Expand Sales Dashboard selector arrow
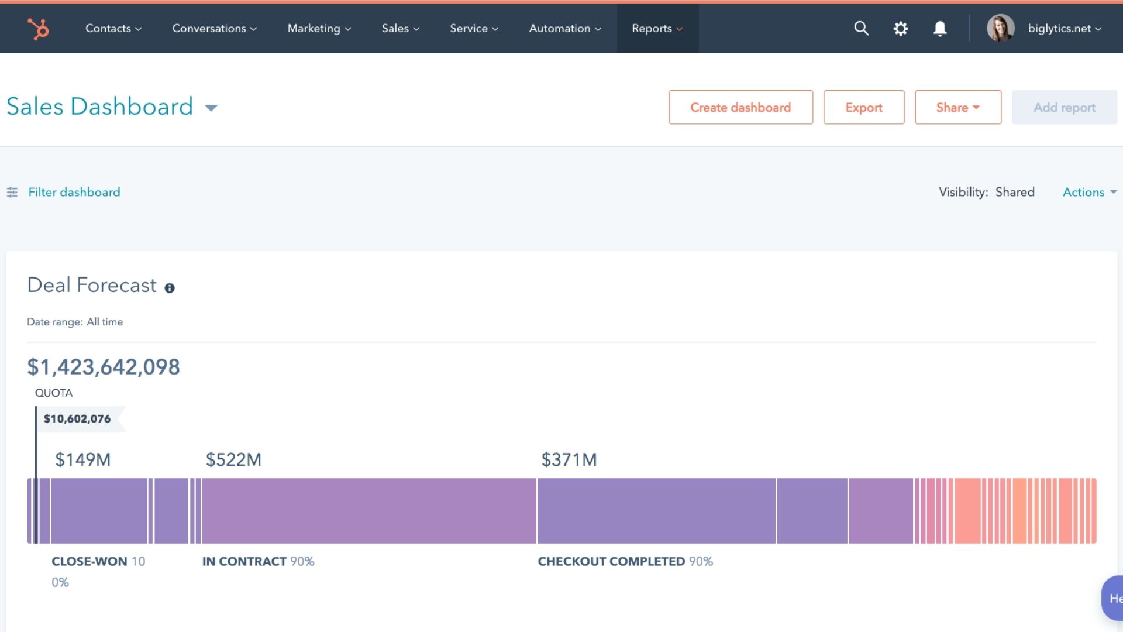 point(211,108)
